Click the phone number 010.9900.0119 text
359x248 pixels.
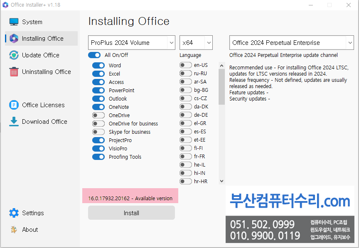click(x=265, y=236)
